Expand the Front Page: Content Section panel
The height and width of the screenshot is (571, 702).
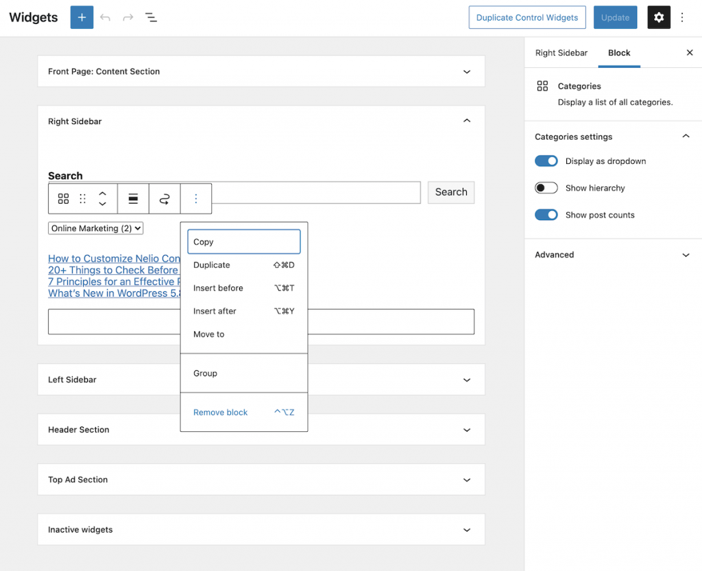point(261,71)
